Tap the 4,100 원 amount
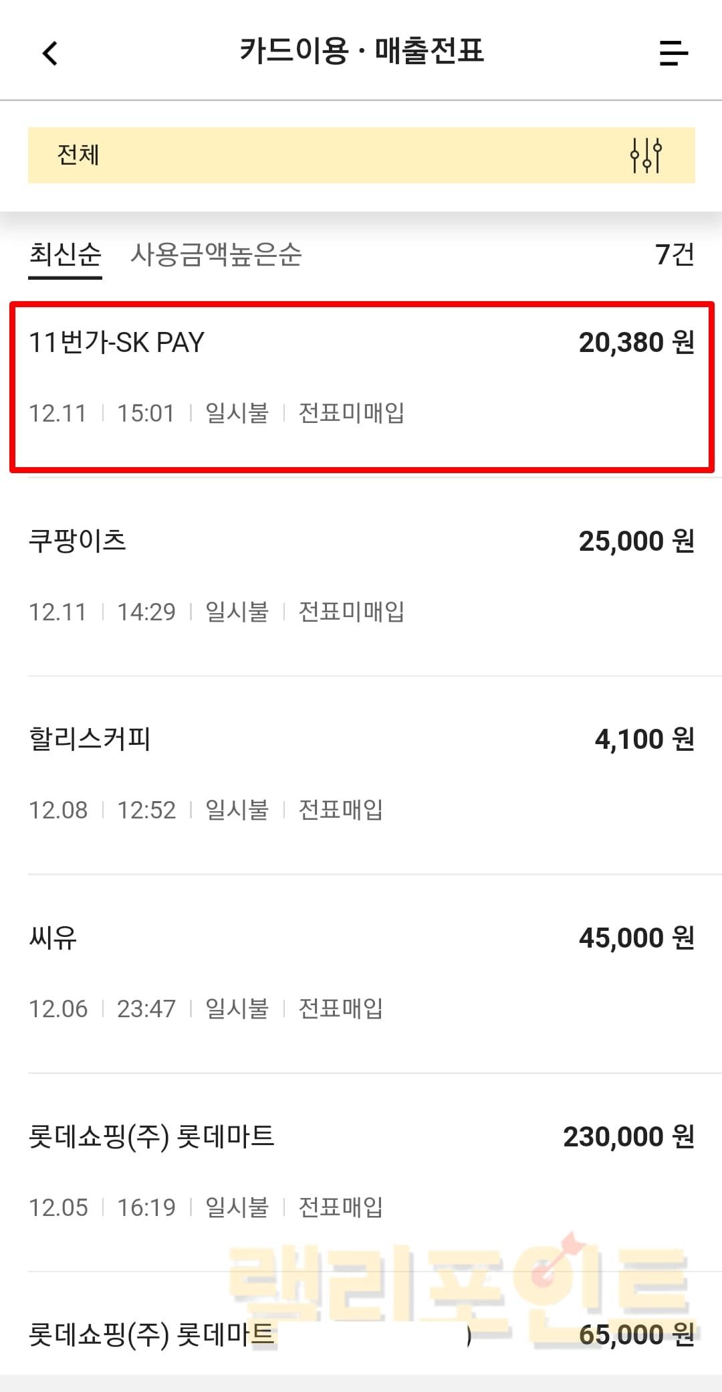 coord(644,739)
